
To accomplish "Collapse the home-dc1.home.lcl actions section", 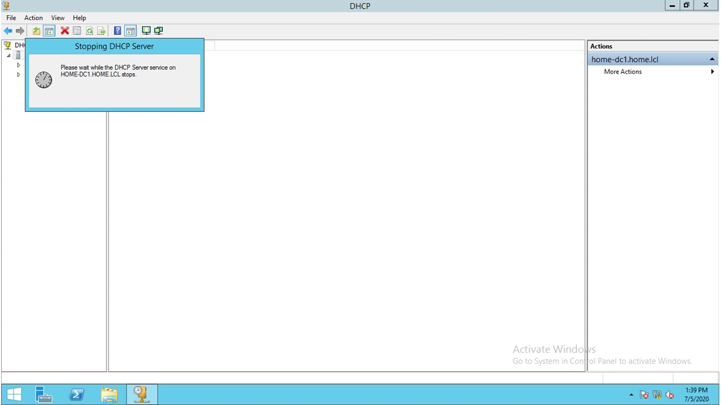I will point(712,59).
